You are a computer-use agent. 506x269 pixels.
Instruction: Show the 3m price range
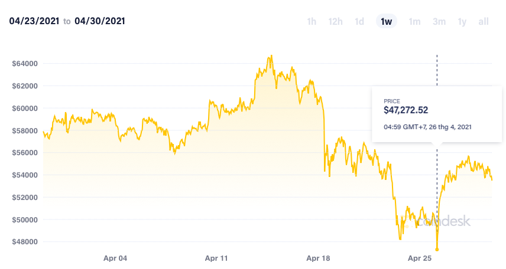439,22
